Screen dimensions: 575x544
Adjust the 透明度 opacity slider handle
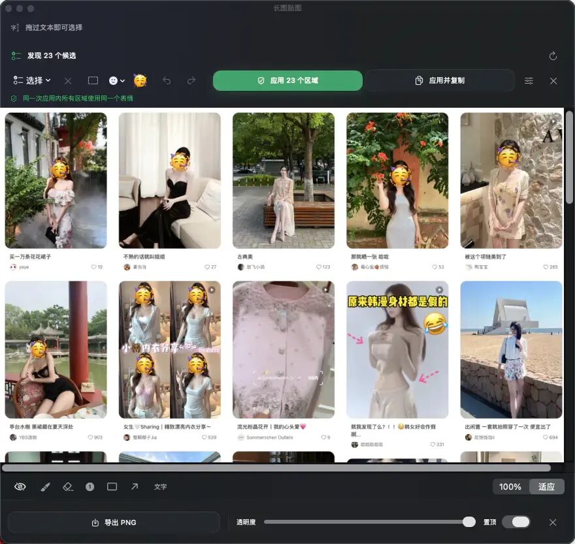pos(468,522)
